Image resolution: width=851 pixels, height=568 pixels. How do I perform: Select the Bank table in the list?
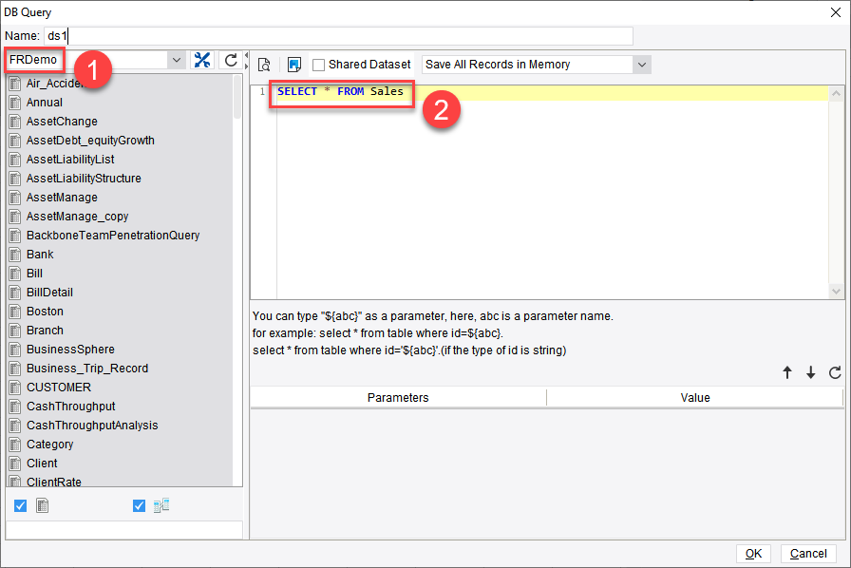[42, 254]
